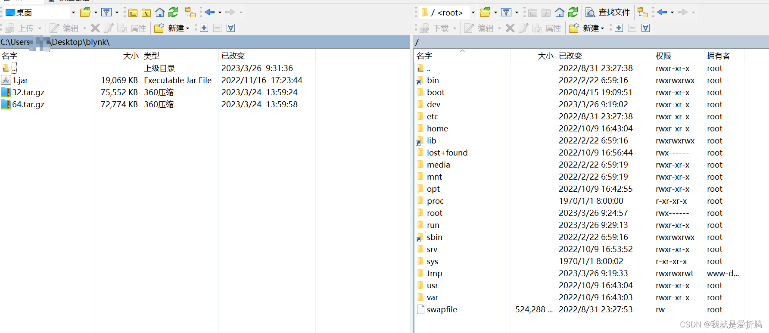
Task: Expand remote back history dropdown arrow
Action: 672,12
